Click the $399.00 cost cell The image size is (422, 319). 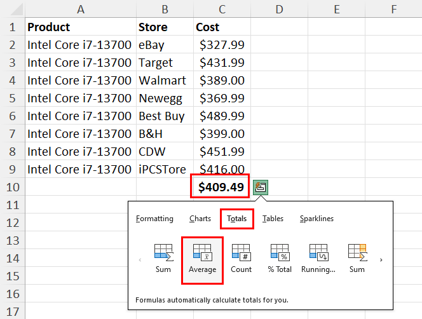tap(222, 134)
